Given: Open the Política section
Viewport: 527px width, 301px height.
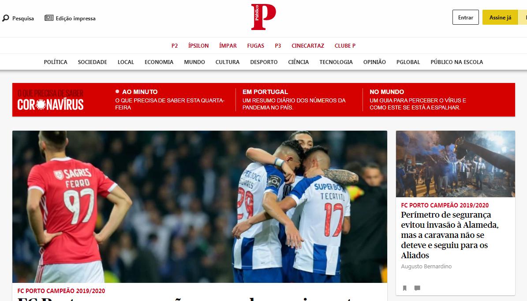Looking at the screenshot, I should click(56, 62).
